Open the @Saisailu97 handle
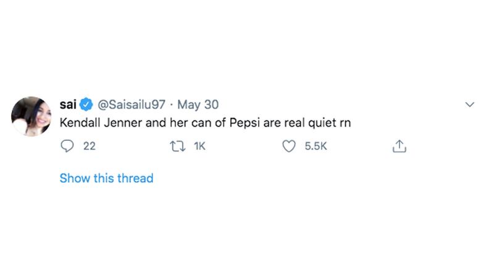Screen dimensions: 494x278 [130, 104]
